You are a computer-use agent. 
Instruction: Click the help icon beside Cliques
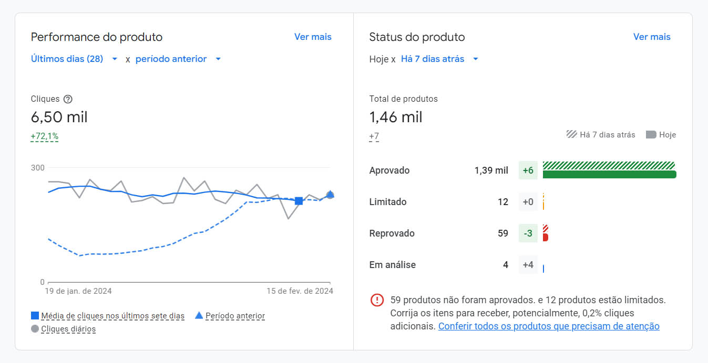tap(68, 99)
